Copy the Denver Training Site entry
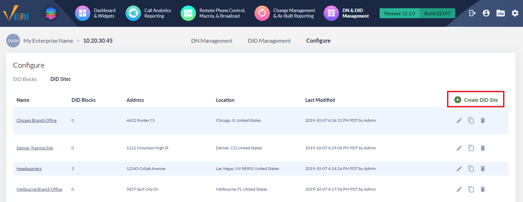Screen dimensions: 523x202 471,148
